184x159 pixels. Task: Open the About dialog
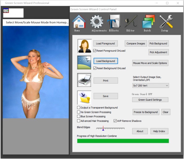click(140, 131)
